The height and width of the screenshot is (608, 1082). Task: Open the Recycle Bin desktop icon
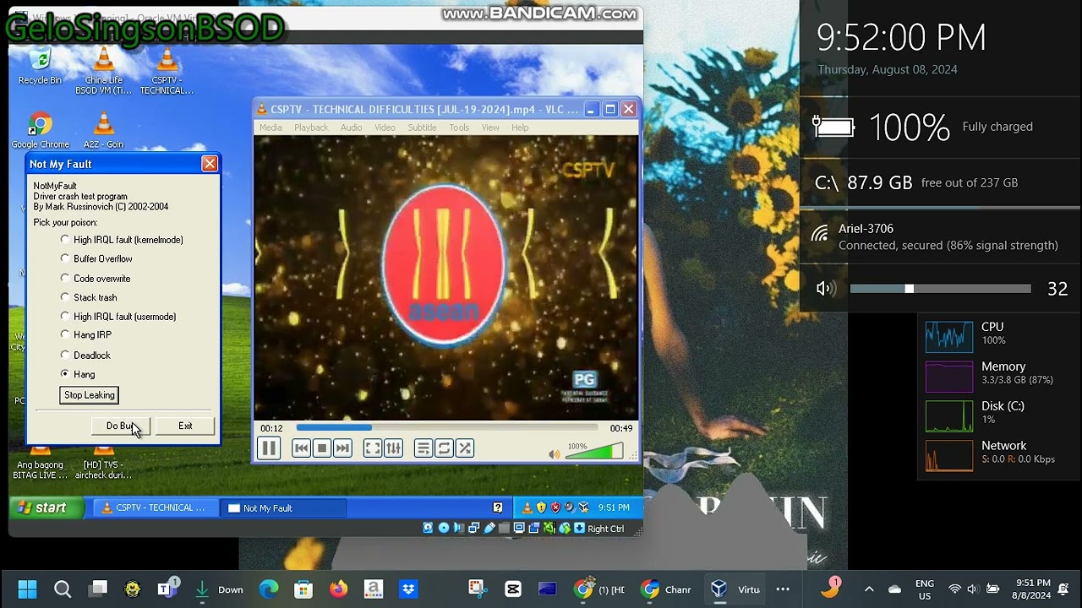(x=40, y=67)
